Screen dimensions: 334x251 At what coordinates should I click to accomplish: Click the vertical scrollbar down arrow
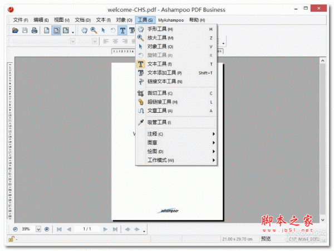point(323,220)
